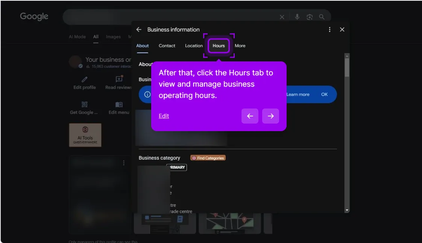
Task: Click the Google logo
Action: pyautogui.click(x=34, y=17)
